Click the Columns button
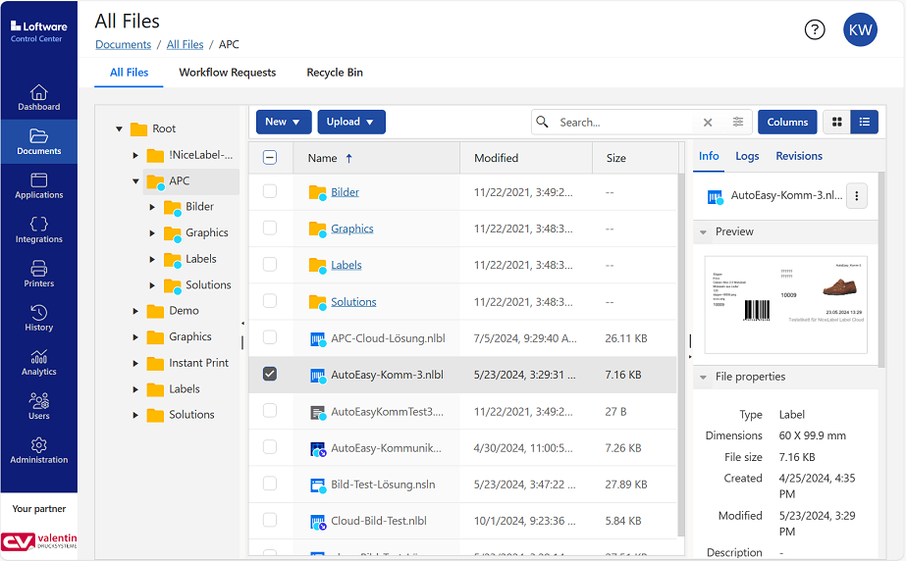Image resolution: width=906 pixels, height=561 pixels. (x=786, y=122)
